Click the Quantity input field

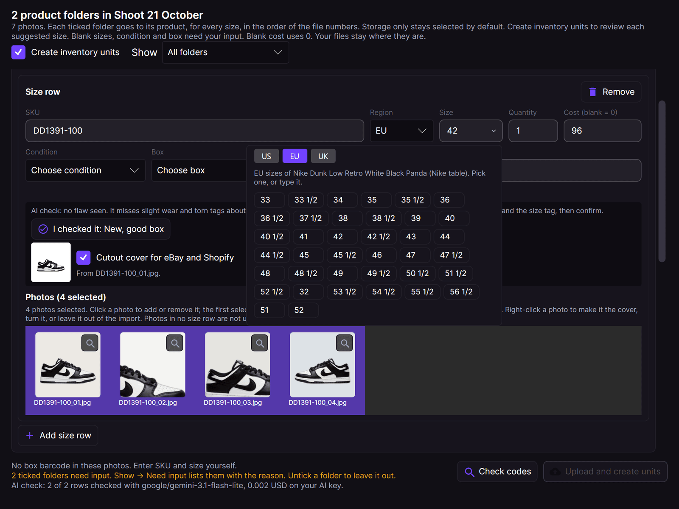point(533,131)
